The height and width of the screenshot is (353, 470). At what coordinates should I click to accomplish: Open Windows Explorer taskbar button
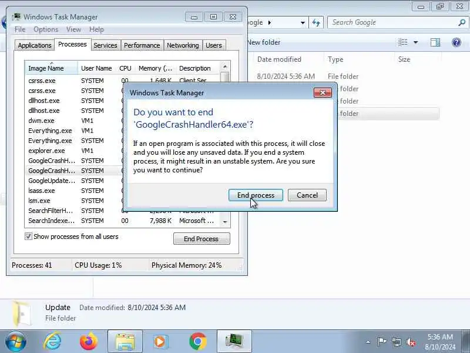pos(125,341)
